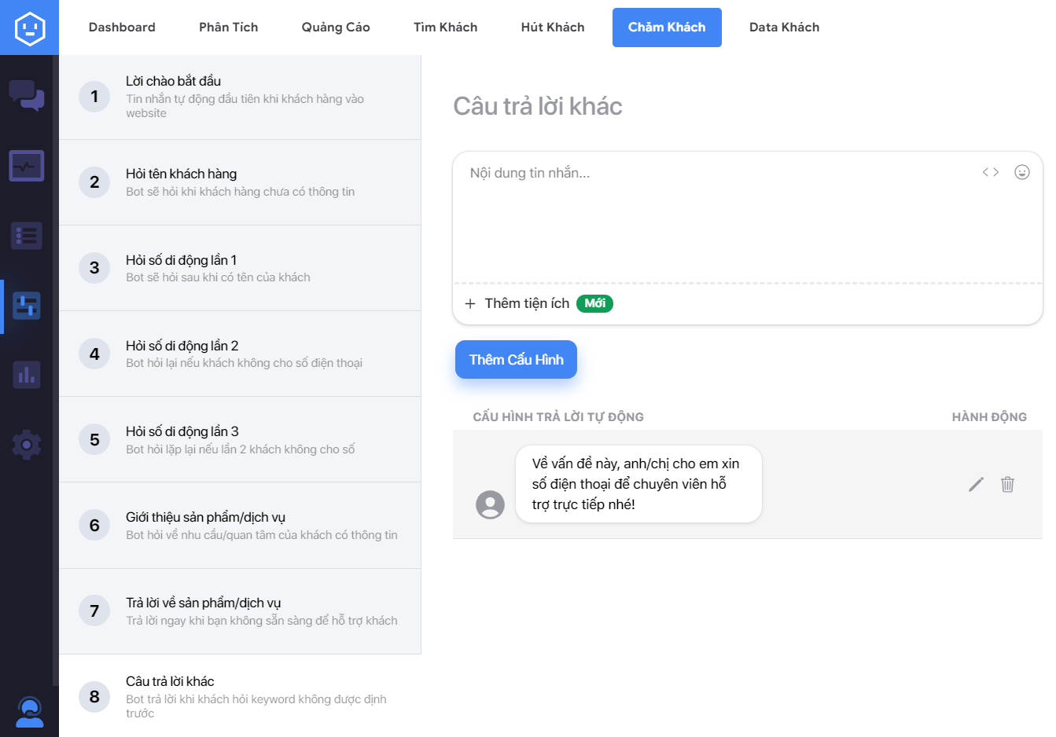Screen dimensions: 1056x737
Task: Select step 6 Giới thiệu sản phẩm/dịch vụ
Action: tap(240, 526)
